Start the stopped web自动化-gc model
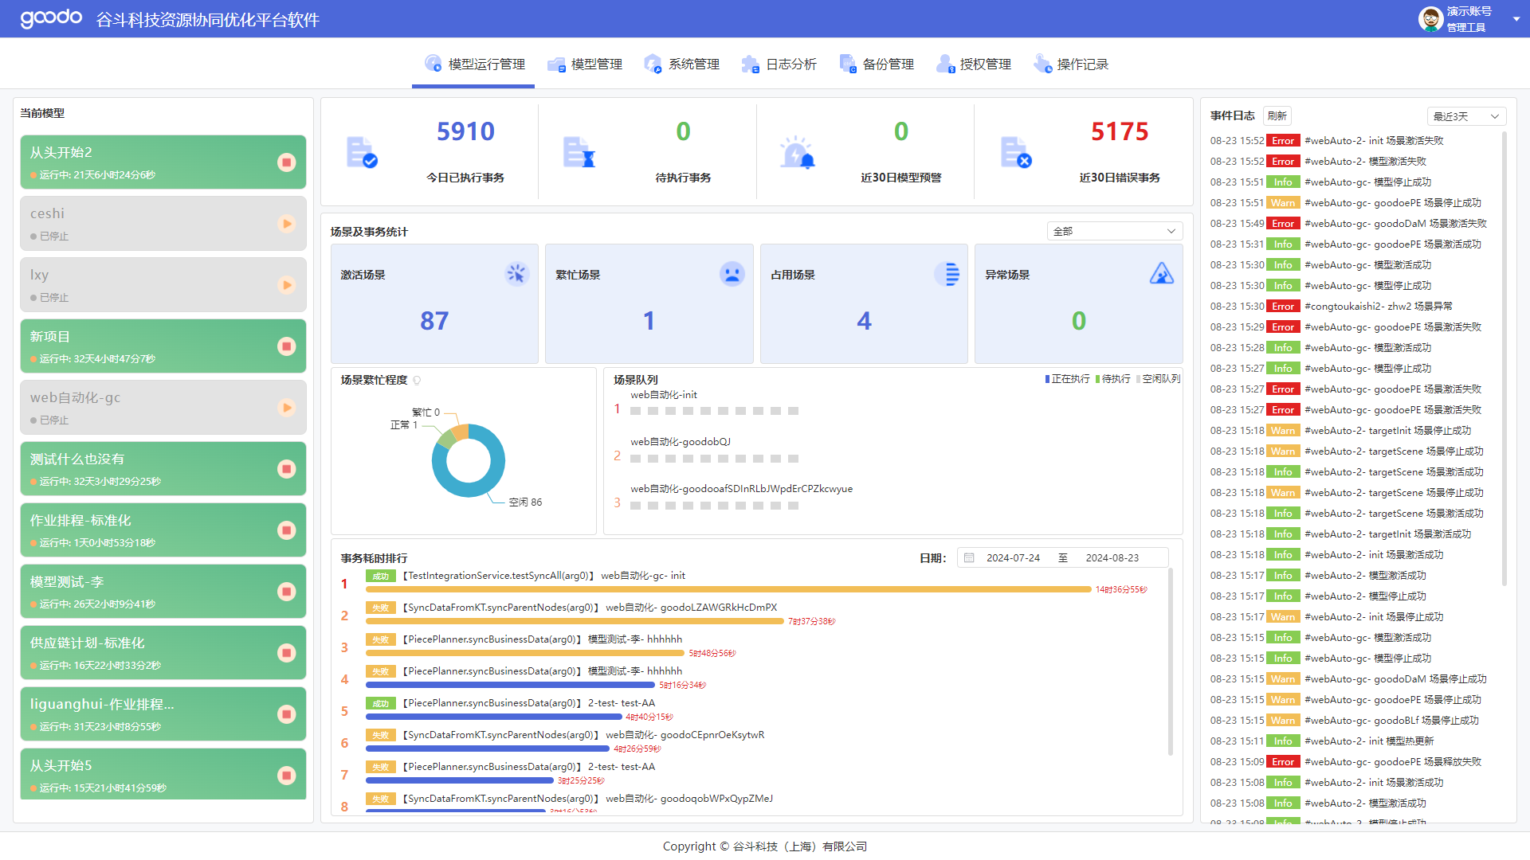The image size is (1530, 860). [x=287, y=408]
